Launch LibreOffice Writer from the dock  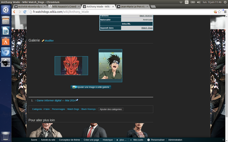click(6, 31)
